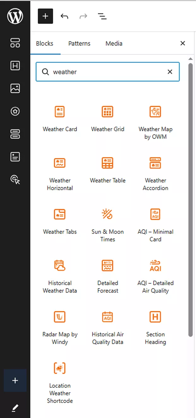Viewport: 196px width, 418px height.
Task: Undo the last action
Action: [64, 16]
